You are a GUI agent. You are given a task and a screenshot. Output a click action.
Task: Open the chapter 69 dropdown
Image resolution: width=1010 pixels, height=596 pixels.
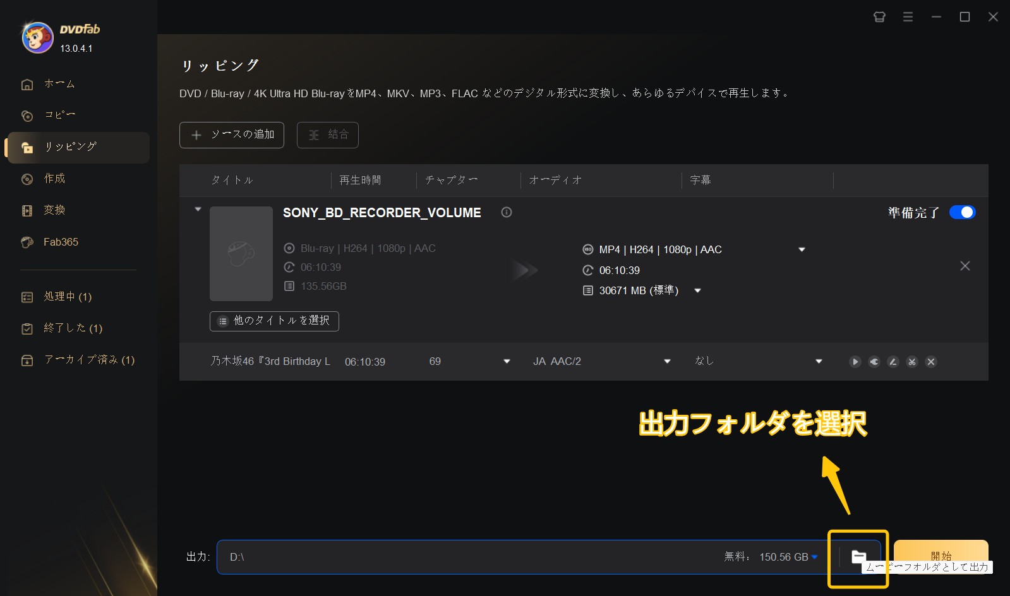coord(507,361)
